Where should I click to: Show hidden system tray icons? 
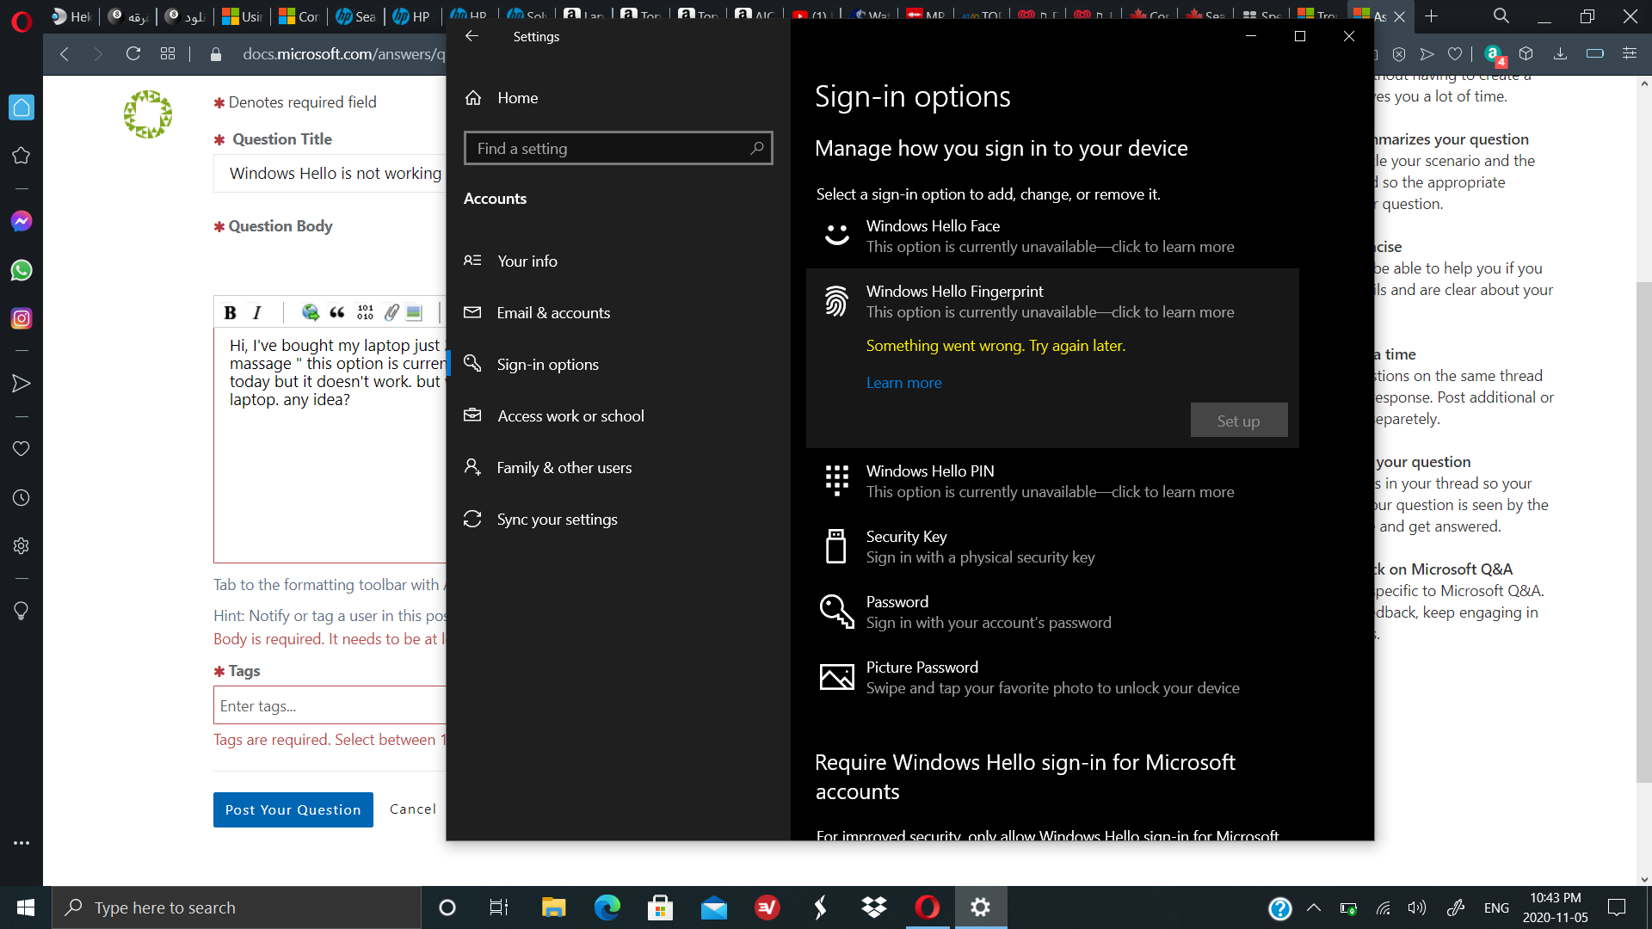click(1314, 907)
